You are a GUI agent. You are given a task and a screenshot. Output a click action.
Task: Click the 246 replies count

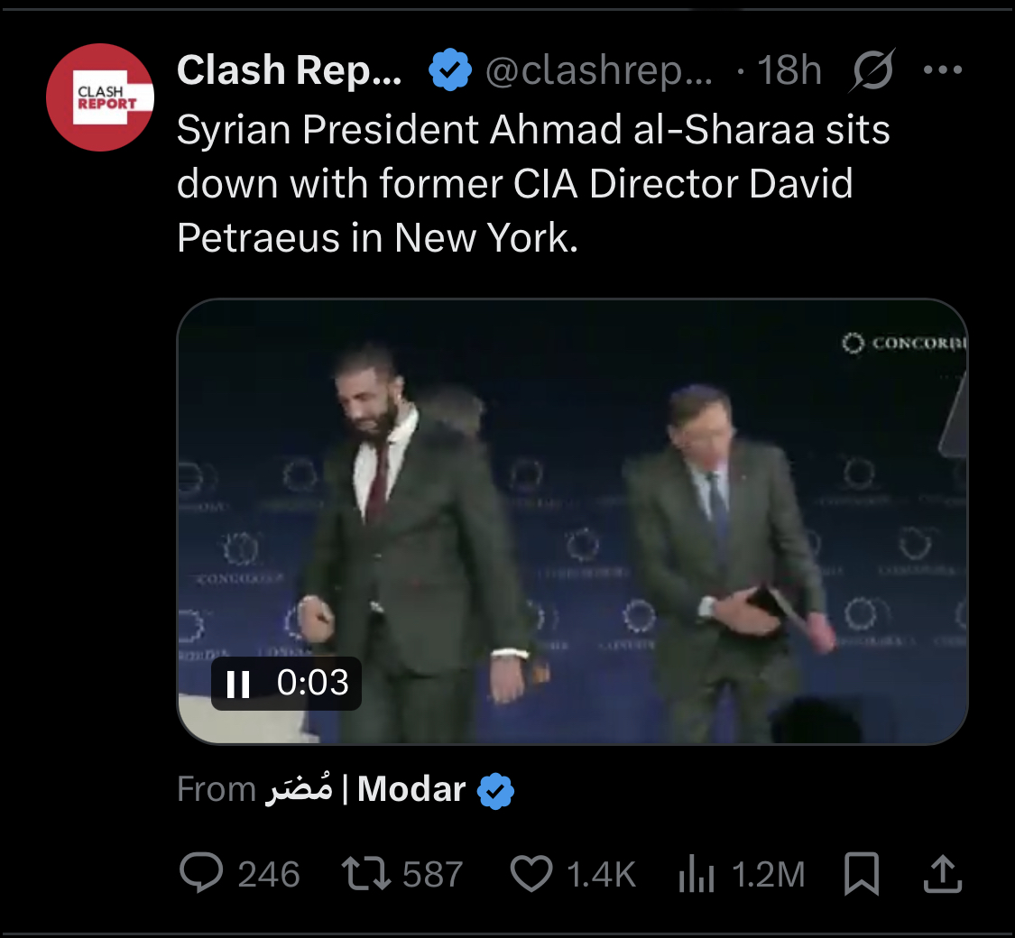268,874
